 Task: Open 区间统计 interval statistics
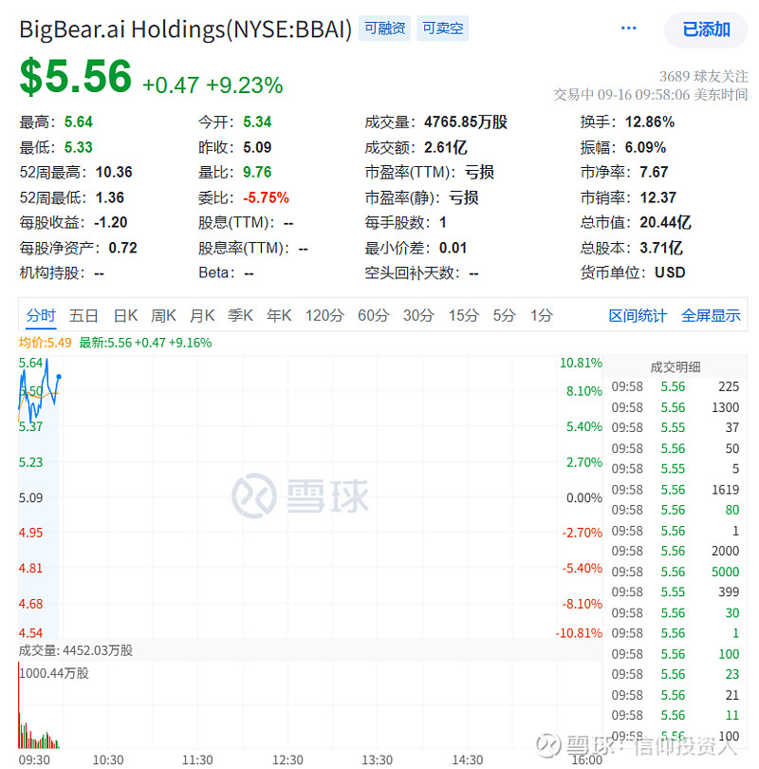pos(638,316)
